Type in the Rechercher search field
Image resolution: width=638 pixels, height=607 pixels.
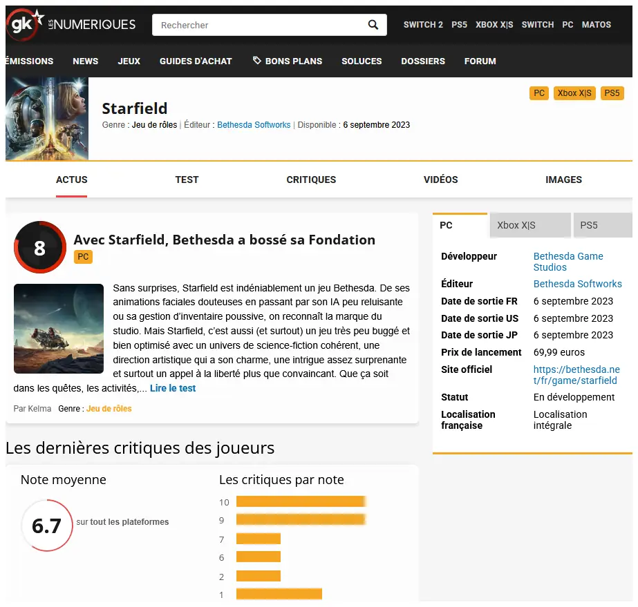(259, 25)
